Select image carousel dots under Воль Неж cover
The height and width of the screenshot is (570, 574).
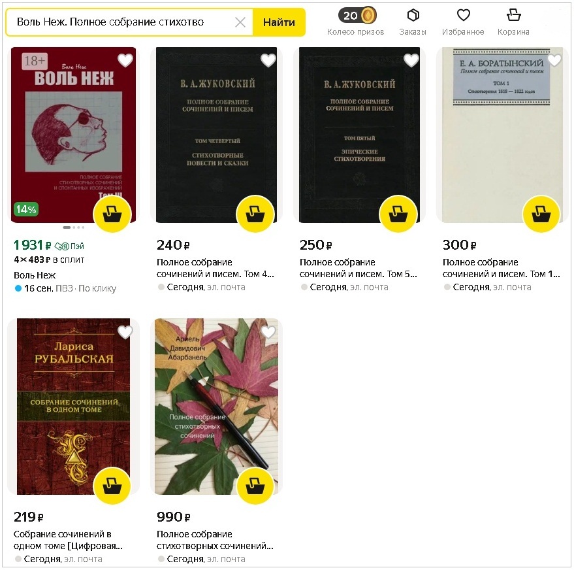[74, 227]
